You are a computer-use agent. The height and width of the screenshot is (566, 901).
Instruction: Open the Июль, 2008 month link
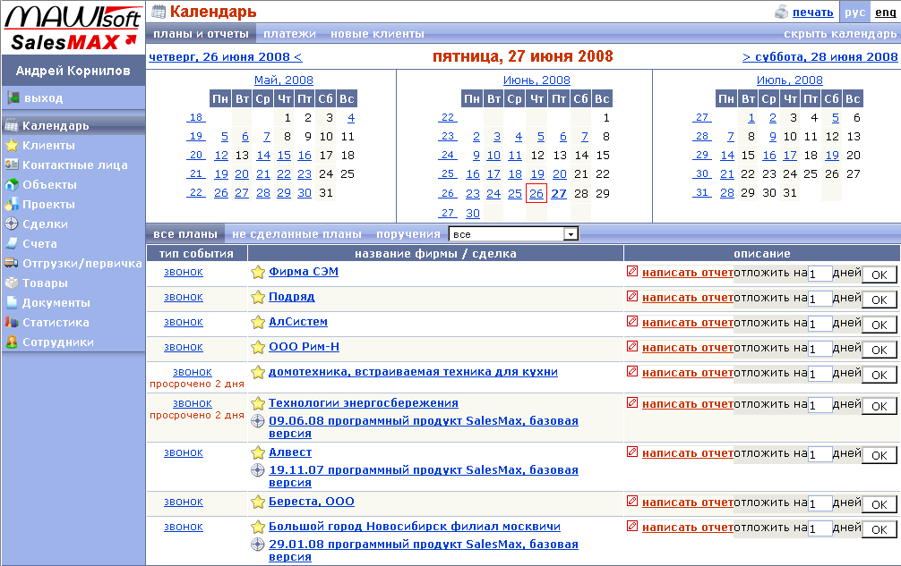coord(790,80)
